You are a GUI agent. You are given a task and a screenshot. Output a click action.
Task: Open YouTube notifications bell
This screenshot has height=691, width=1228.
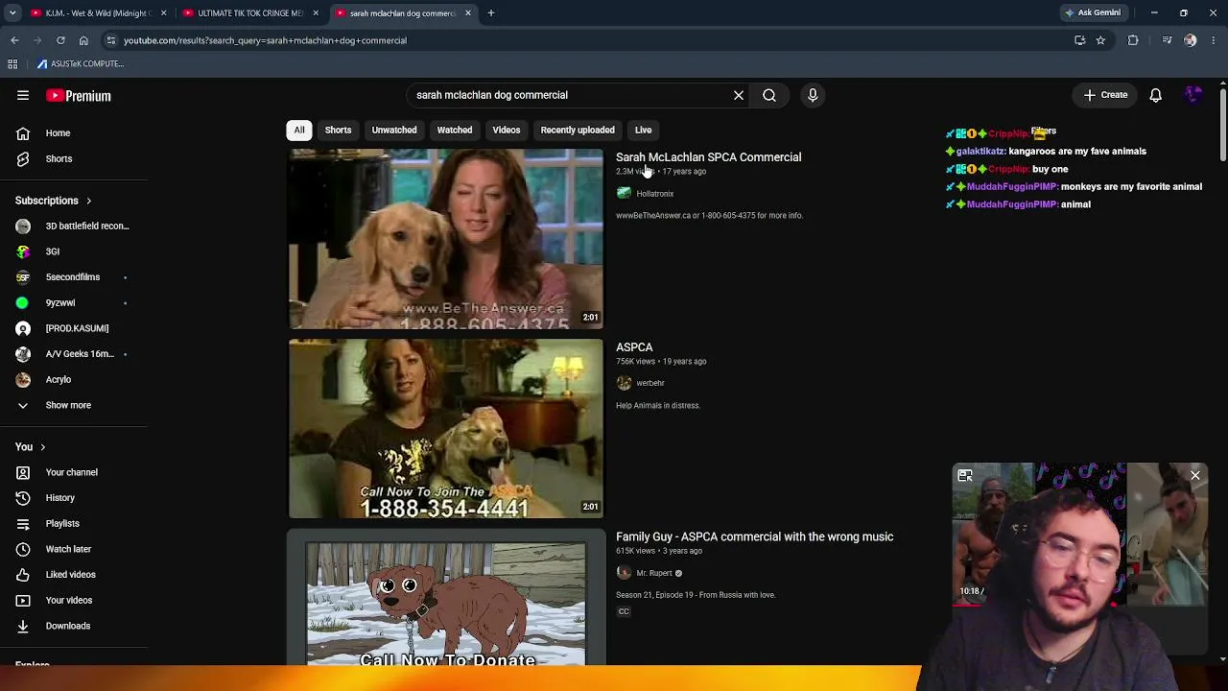1156,95
